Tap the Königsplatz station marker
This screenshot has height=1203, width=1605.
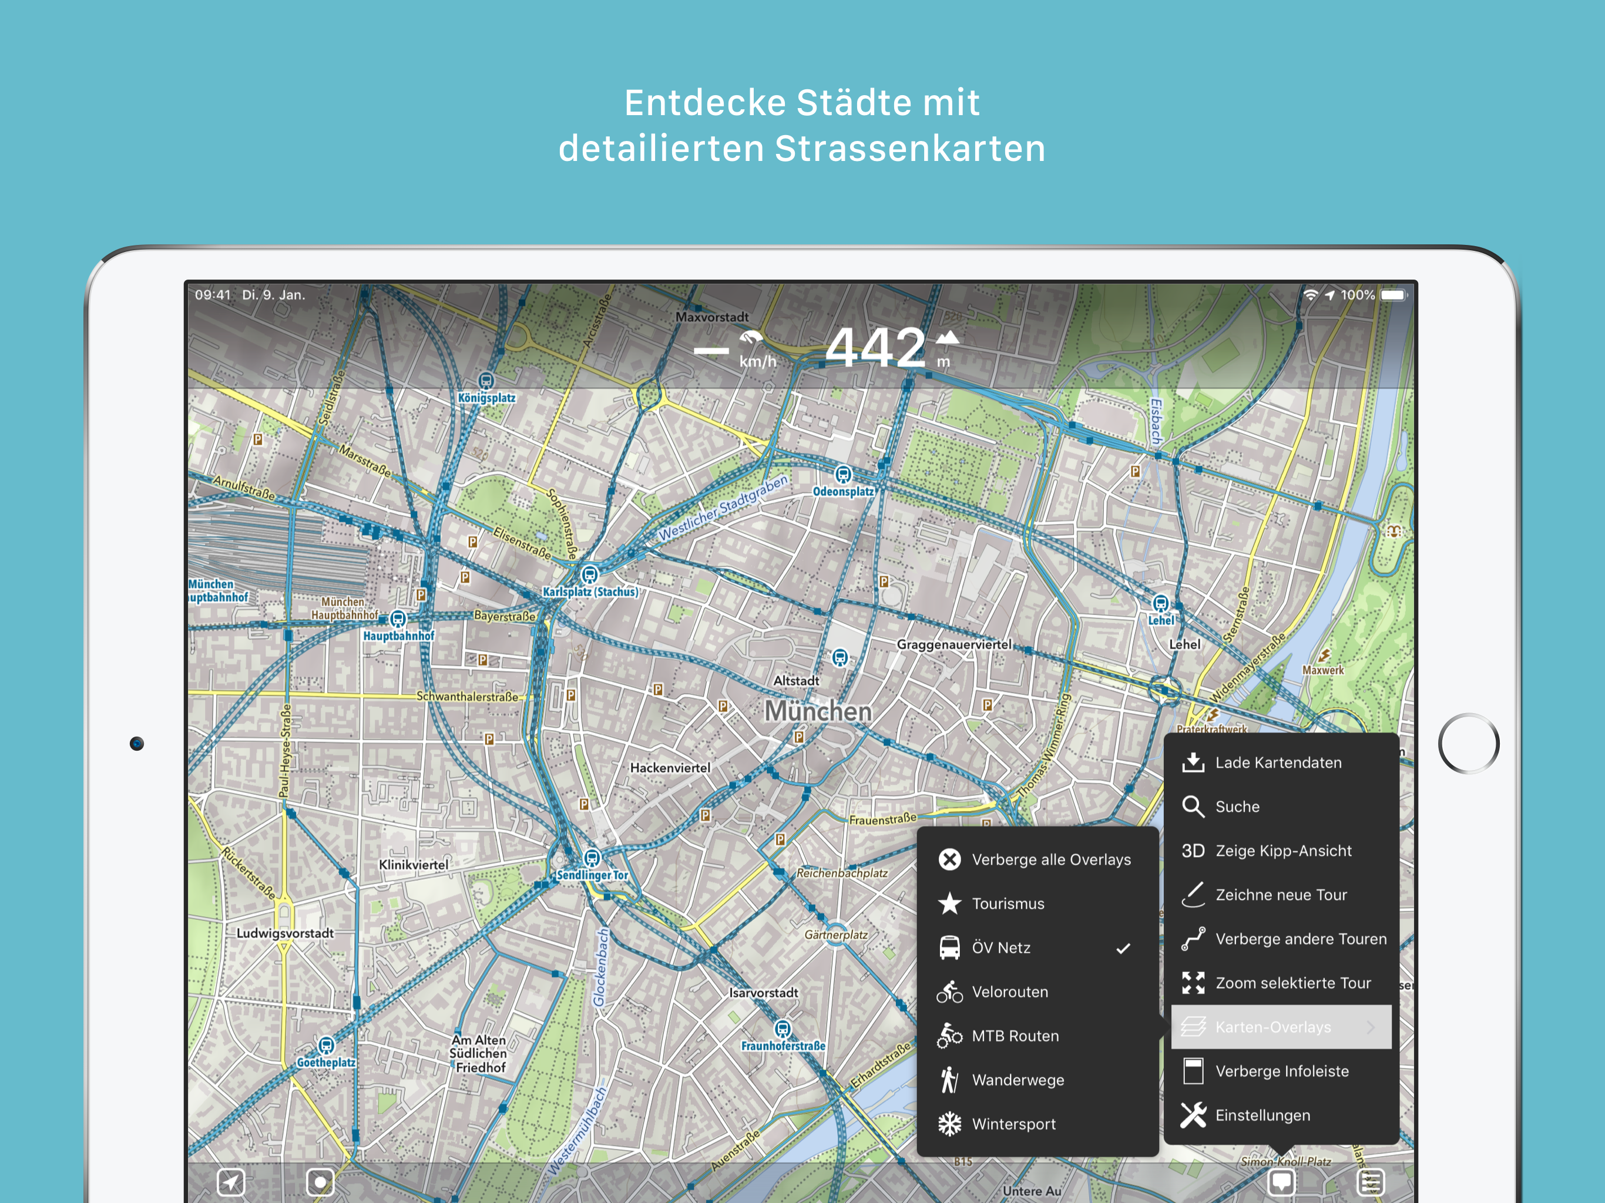pos(486,381)
